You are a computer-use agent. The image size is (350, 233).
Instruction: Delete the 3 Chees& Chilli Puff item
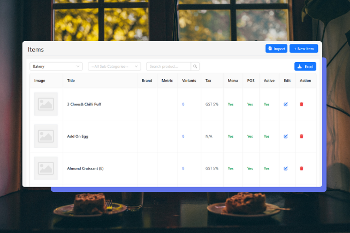pos(301,104)
